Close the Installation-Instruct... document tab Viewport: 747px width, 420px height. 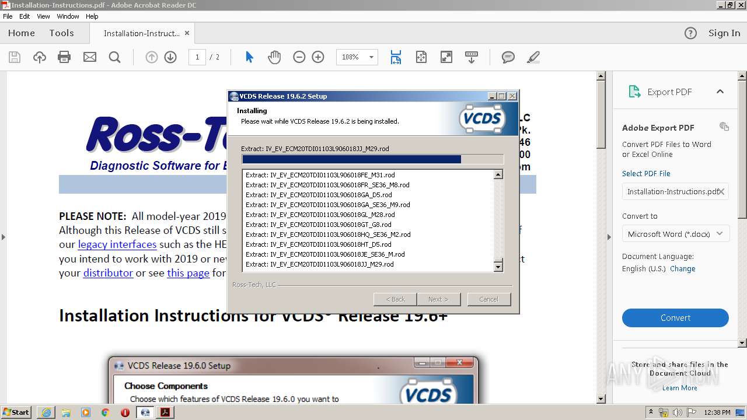(187, 33)
